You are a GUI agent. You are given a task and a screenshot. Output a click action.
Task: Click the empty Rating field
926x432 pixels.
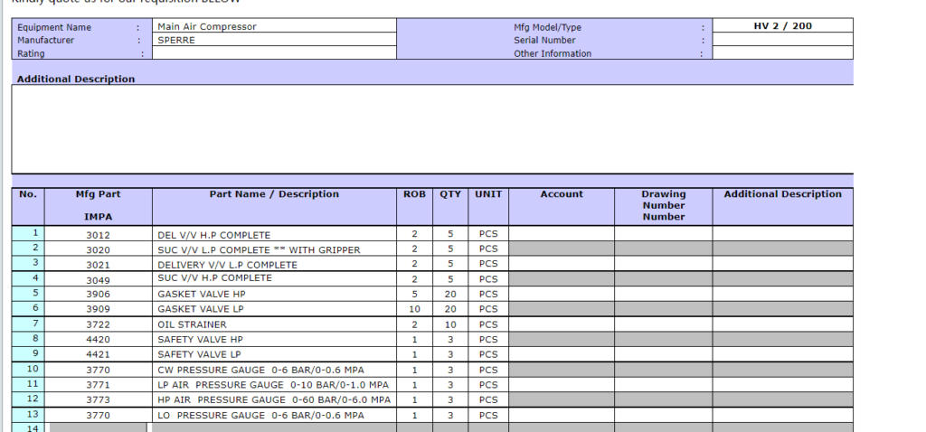(x=274, y=53)
